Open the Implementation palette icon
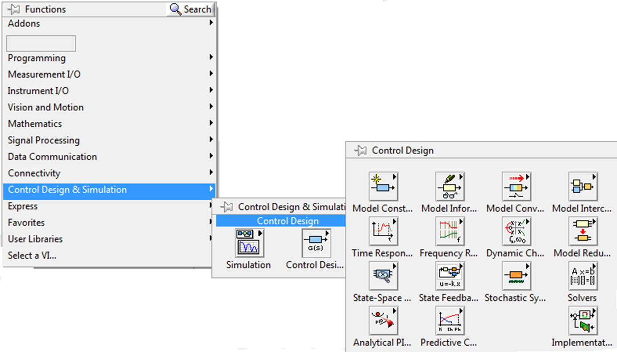Viewport: 617px width, 352px height. pyautogui.click(x=583, y=320)
